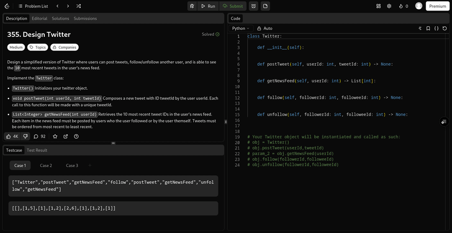Dislike the problem with thumbs down

coord(26,136)
